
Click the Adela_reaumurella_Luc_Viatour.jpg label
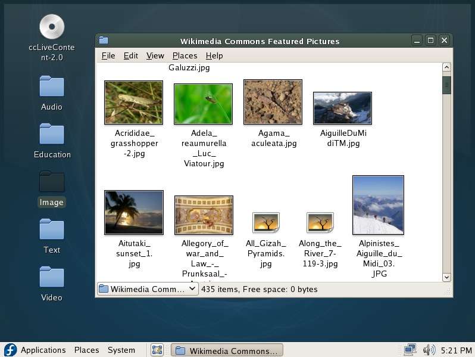(x=204, y=148)
